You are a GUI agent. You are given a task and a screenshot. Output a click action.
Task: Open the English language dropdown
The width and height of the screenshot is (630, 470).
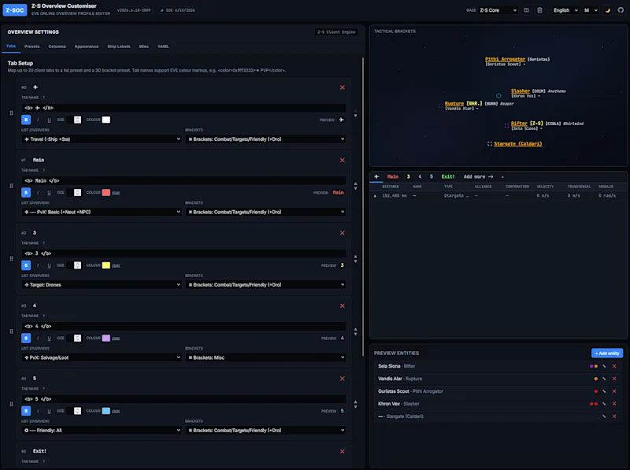pyautogui.click(x=565, y=10)
